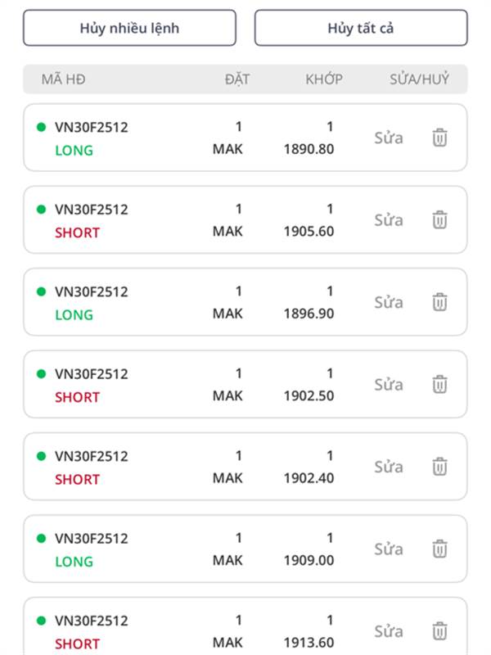The width and height of the screenshot is (491, 655).
Task: Click the ĐẶT column header
Action: (237, 79)
